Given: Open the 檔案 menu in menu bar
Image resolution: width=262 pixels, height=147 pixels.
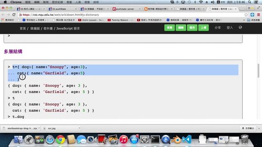Looking at the screenshot, I should point(28,2).
